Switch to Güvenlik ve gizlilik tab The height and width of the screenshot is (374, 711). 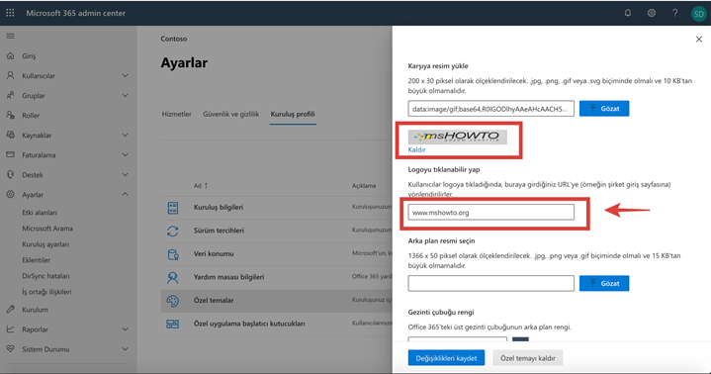230,114
